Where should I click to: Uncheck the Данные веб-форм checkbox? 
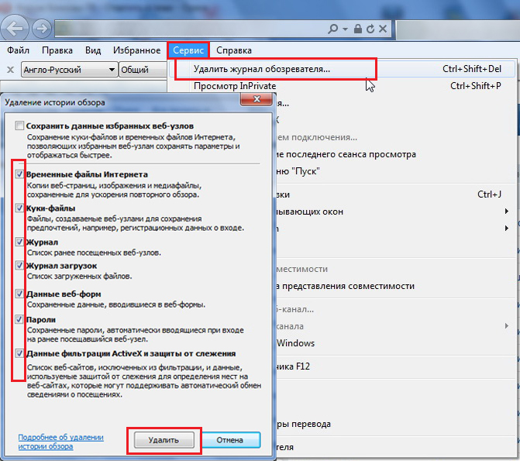[x=19, y=294]
